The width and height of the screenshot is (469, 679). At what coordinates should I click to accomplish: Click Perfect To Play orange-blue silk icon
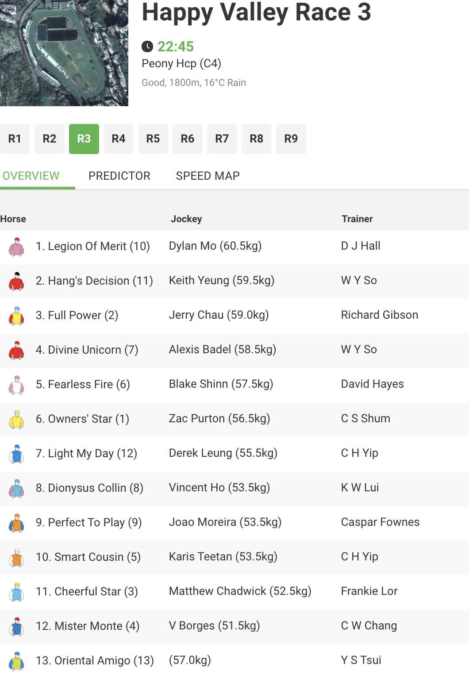(x=16, y=523)
